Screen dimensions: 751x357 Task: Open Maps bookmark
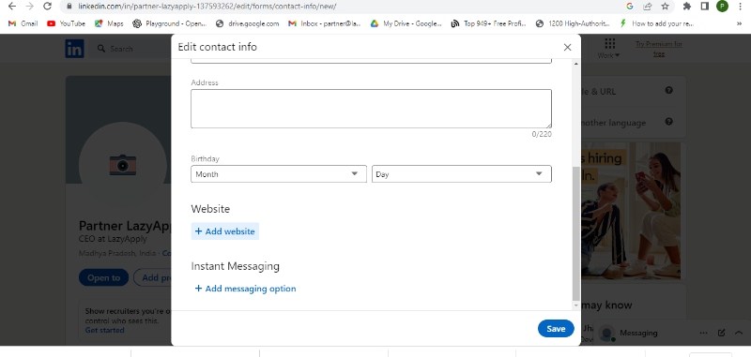pyautogui.click(x=109, y=23)
